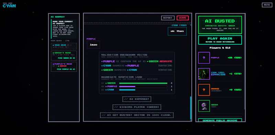This screenshot has width=275, height=135.
Task: Select the Green's Read card
Action: (x=64, y=56)
